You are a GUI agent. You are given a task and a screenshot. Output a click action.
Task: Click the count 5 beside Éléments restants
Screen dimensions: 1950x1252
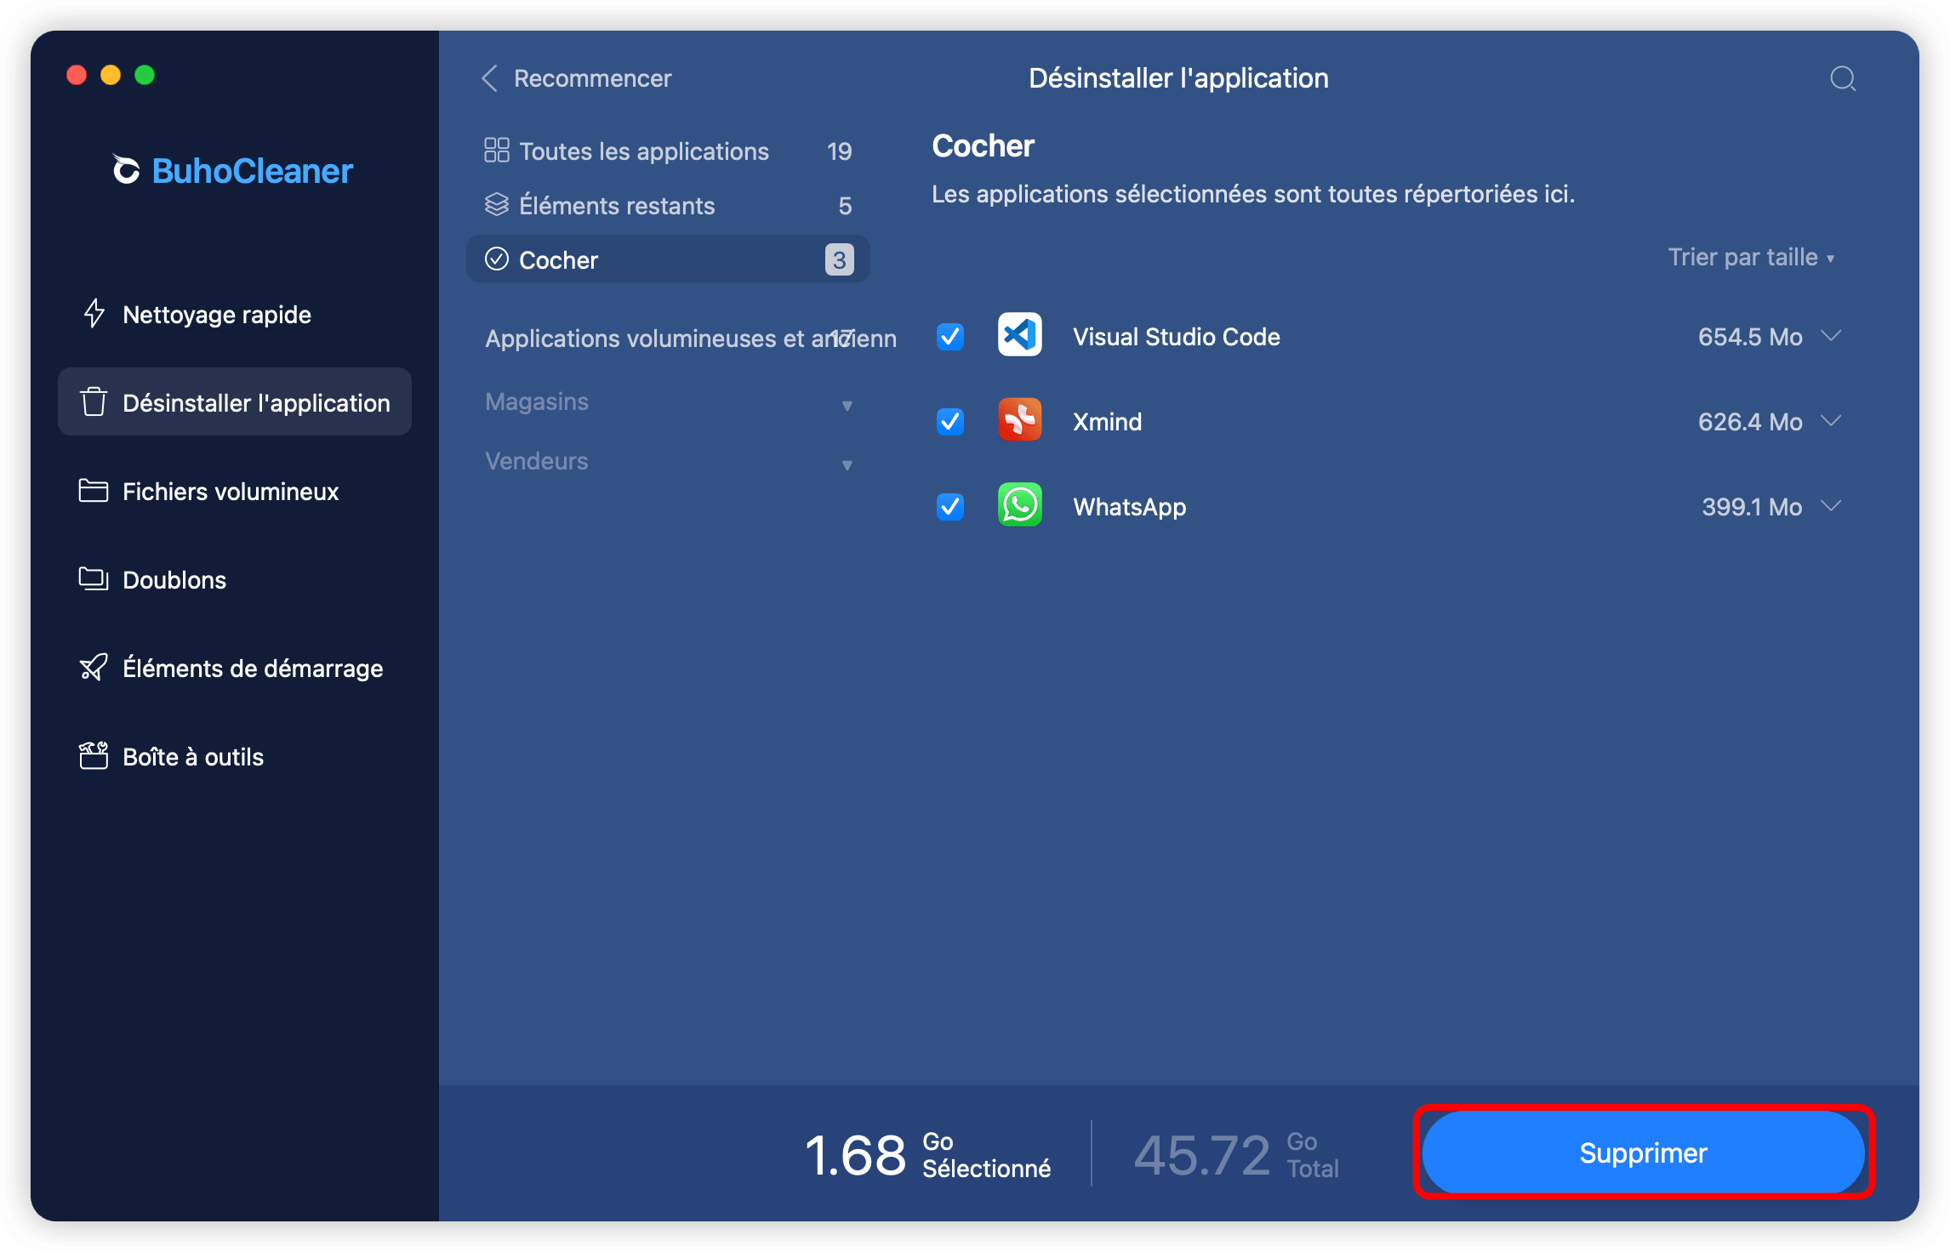[845, 206]
